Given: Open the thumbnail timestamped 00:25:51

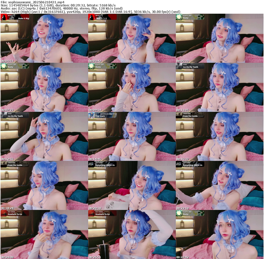Looking at the screenshot, I should (132, 234).
